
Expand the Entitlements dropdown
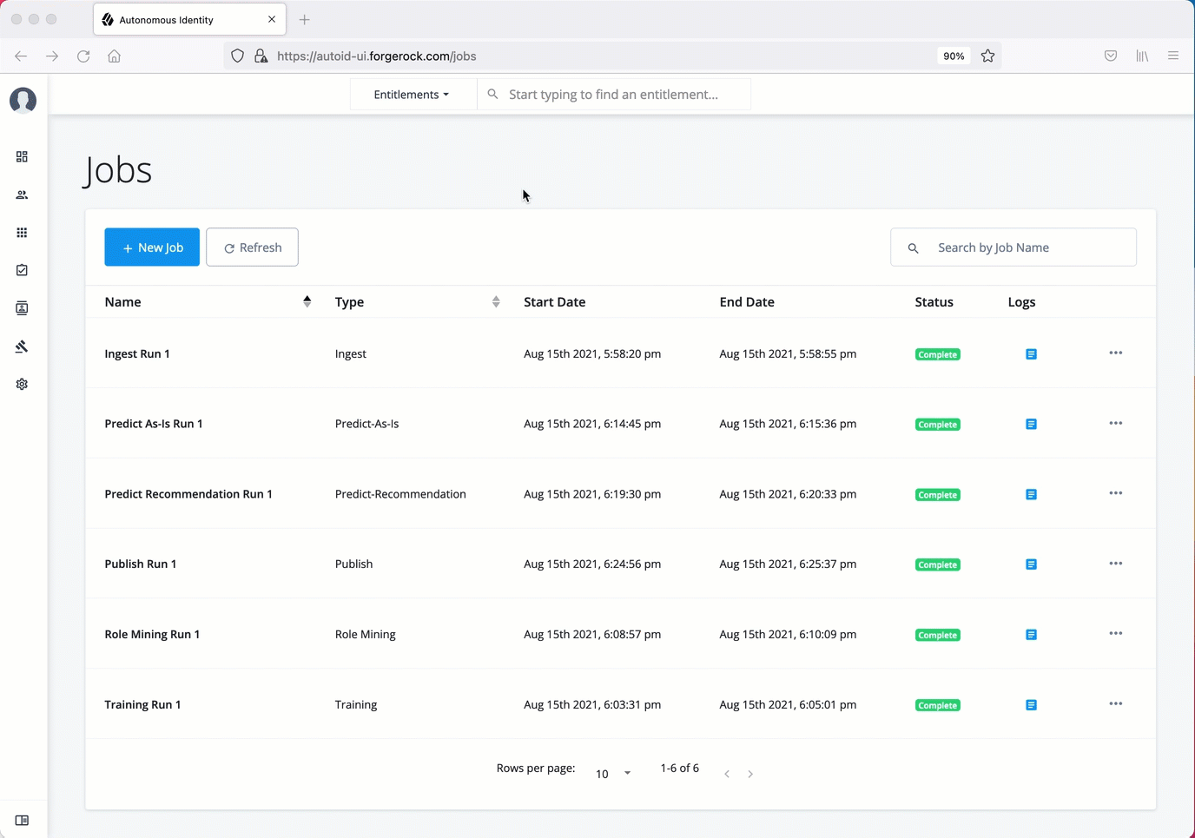point(412,95)
